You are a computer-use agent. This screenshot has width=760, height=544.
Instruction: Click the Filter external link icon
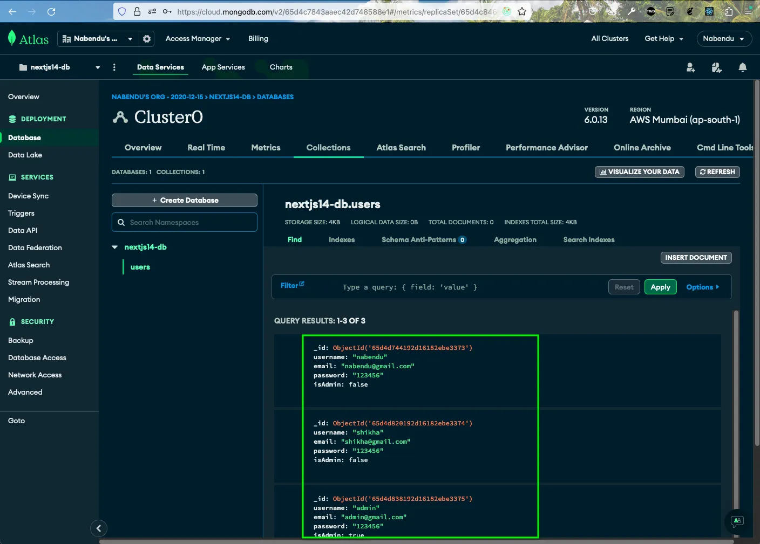[x=302, y=284]
